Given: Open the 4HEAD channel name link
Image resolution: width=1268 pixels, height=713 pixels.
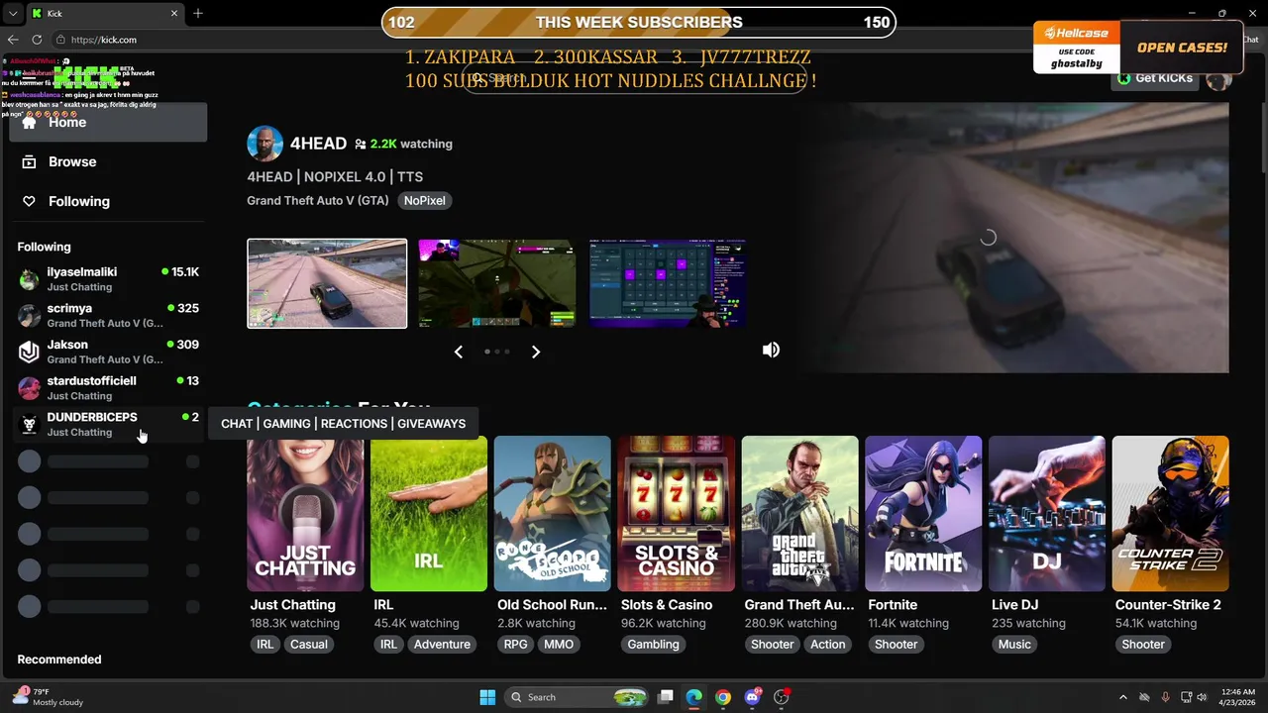Looking at the screenshot, I should point(318,144).
